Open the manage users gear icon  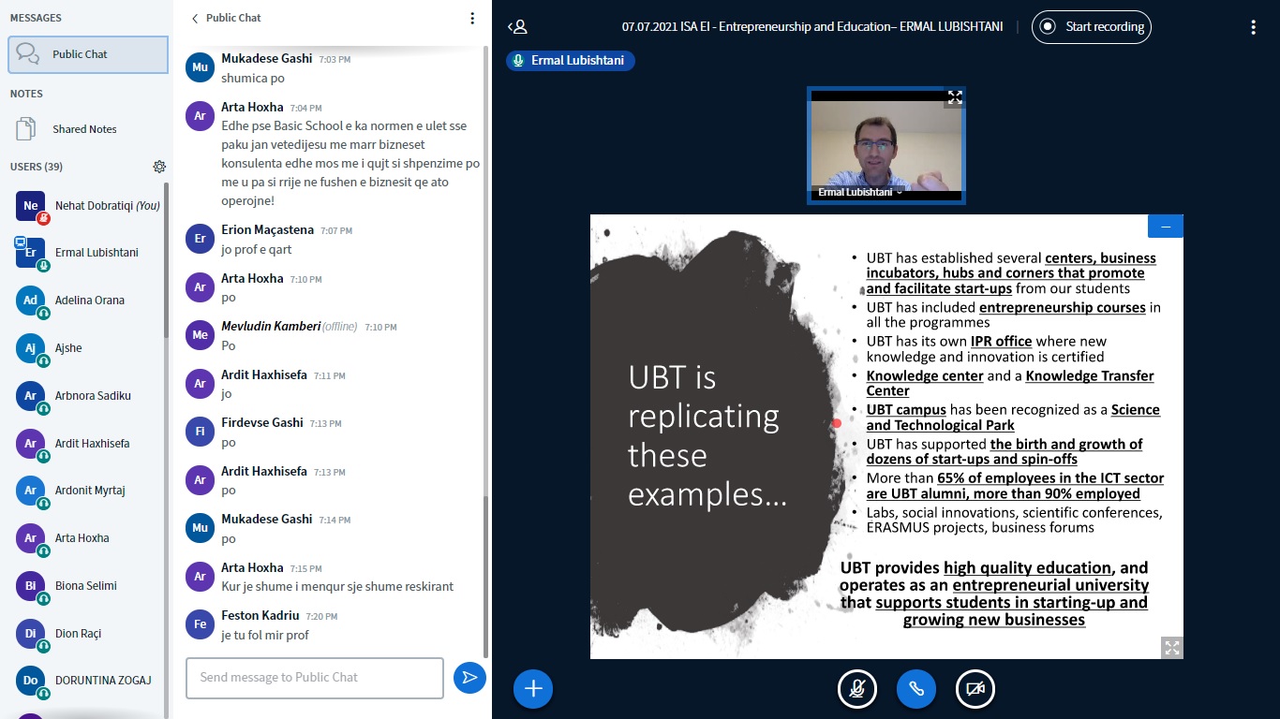click(x=159, y=167)
